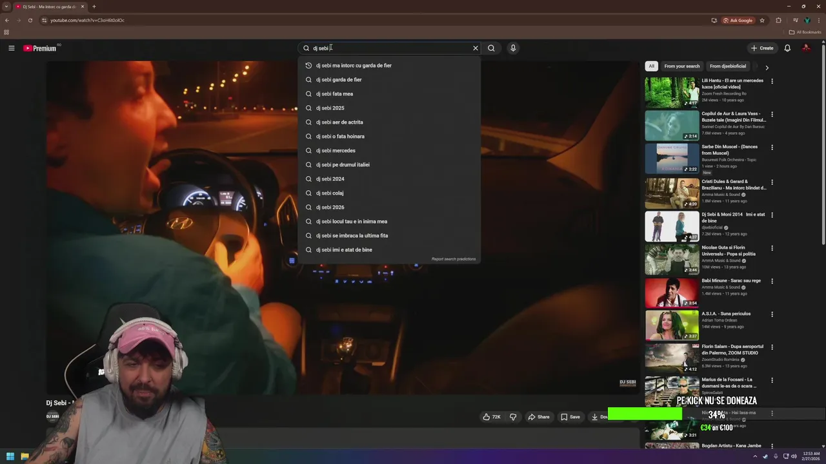Image resolution: width=826 pixels, height=464 pixels.
Task: Open 'Florin Salam - Dupa aeroportul din Palermo'
Action: [732, 350]
